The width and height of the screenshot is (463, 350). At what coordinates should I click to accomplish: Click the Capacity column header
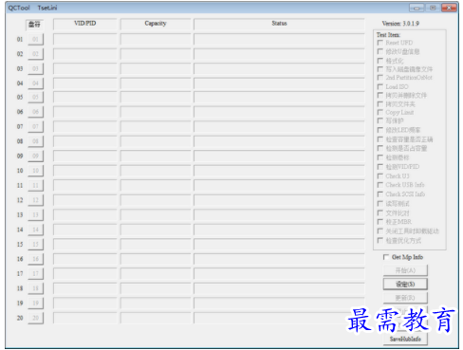[x=156, y=24]
